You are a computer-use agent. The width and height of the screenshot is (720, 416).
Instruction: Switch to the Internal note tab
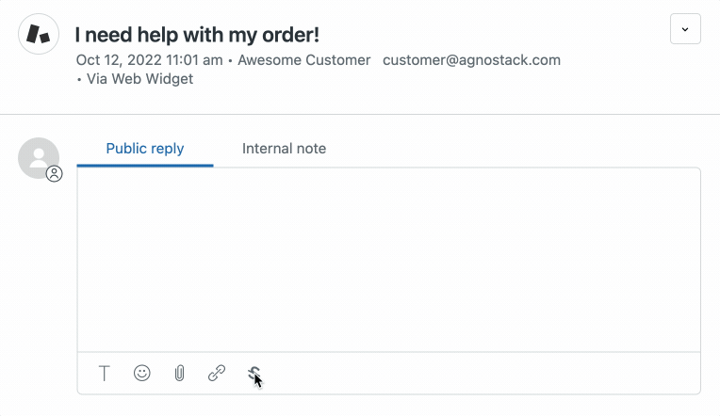coord(285,149)
